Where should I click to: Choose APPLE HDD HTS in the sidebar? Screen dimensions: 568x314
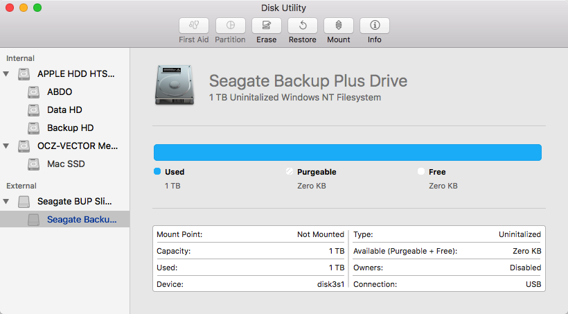point(76,74)
